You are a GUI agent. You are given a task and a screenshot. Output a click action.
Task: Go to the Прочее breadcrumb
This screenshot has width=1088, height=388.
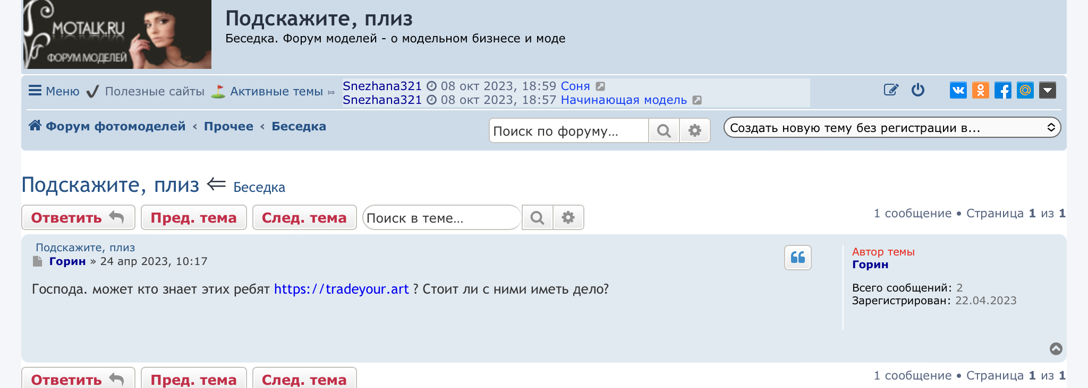pos(228,127)
